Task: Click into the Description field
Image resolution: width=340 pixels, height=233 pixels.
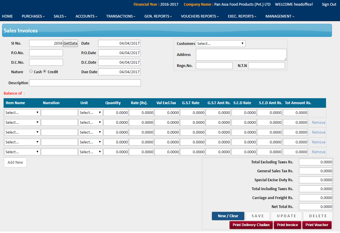Action: 85,83
